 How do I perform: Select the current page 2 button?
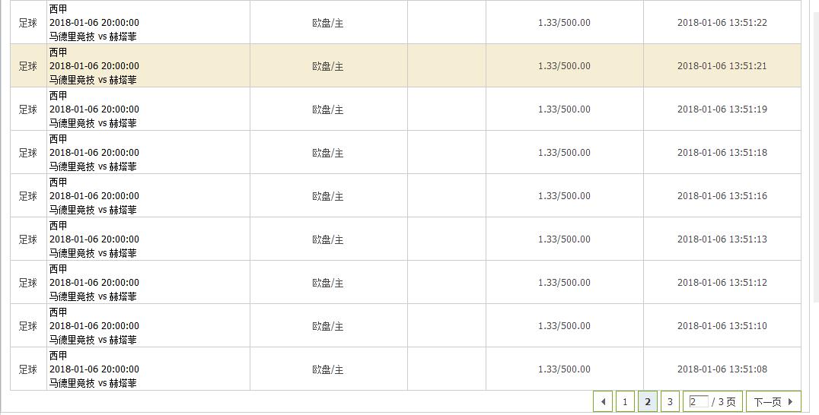648,401
